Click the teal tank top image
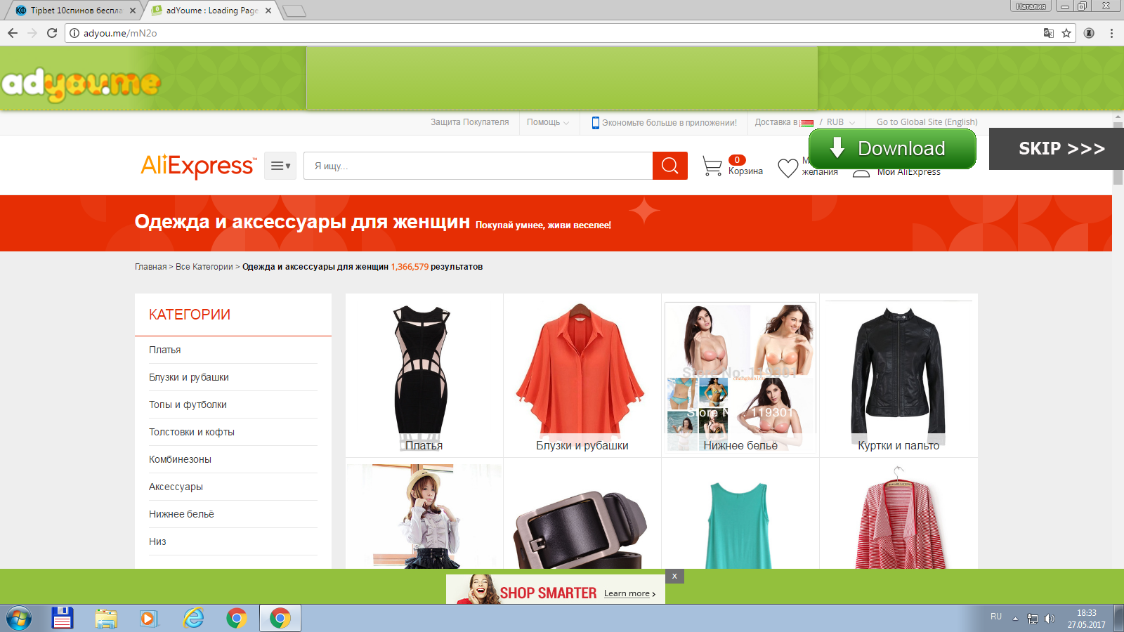 738,525
